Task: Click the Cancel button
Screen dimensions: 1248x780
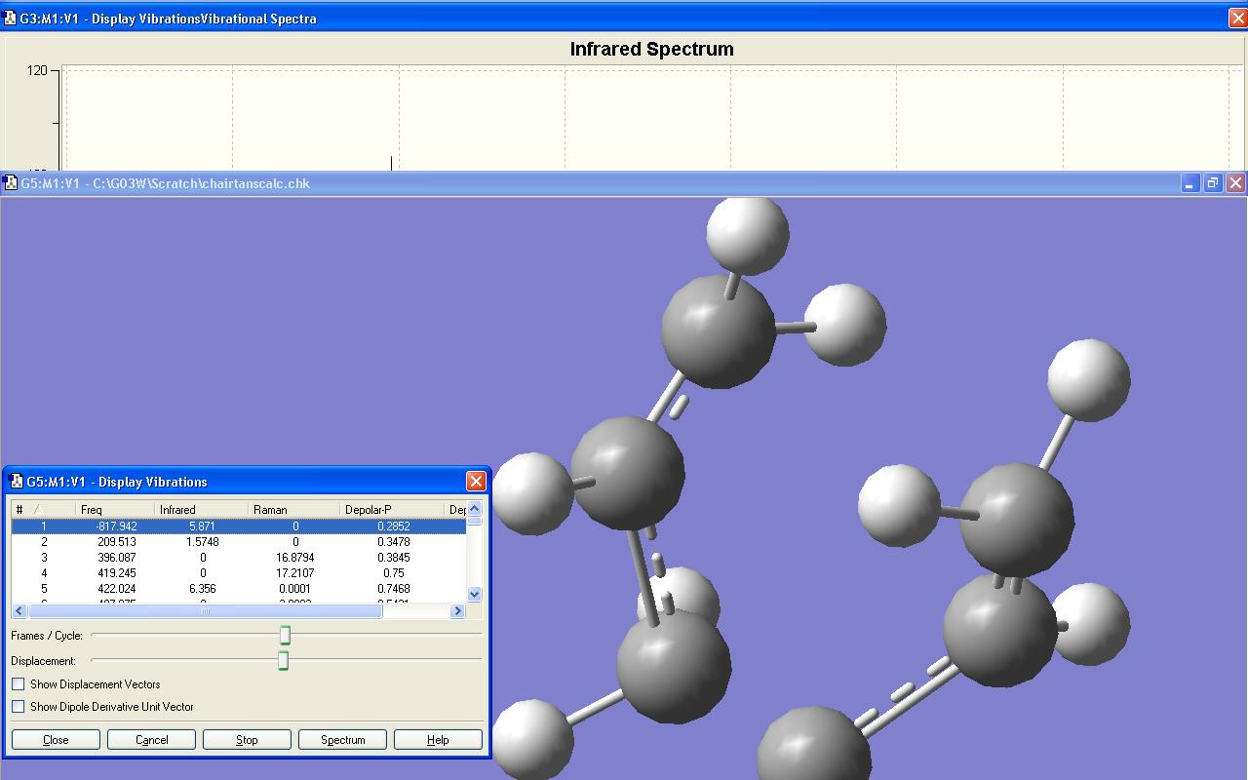Action: (x=151, y=740)
